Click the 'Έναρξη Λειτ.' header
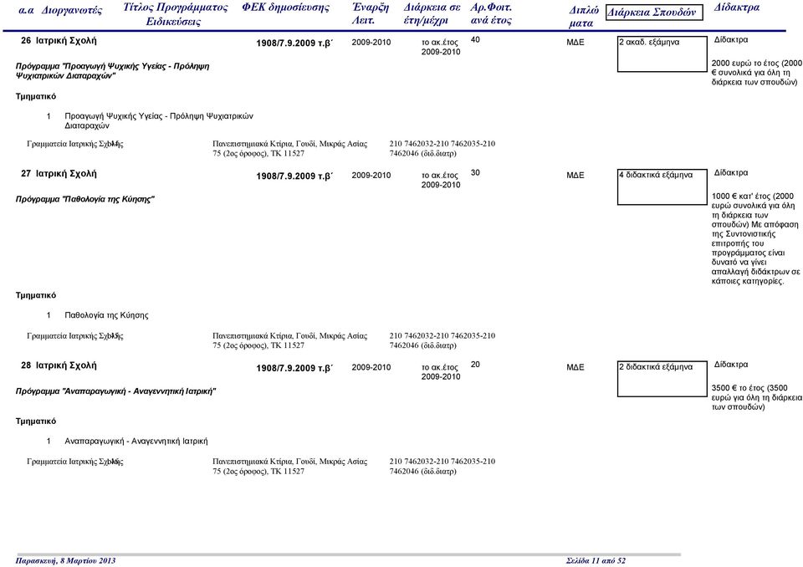Viewport: 803px width, 567px height. [x=371, y=14]
